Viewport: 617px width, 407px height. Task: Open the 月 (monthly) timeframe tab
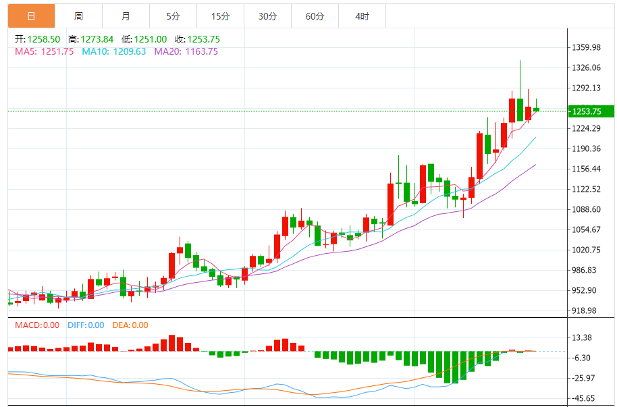tap(126, 16)
